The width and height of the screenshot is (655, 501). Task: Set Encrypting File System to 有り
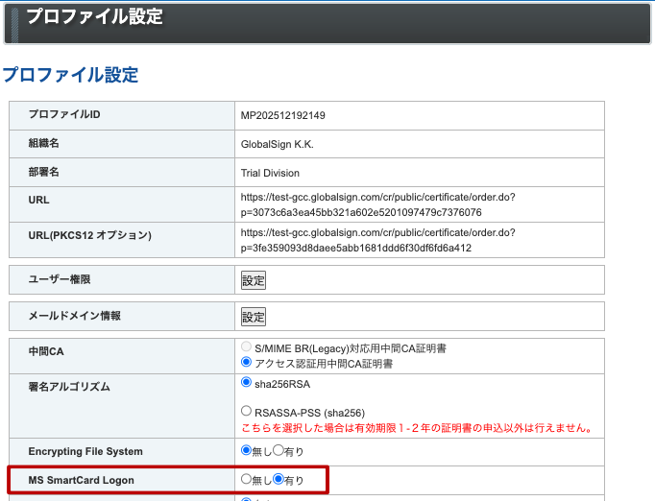tap(279, 450)
